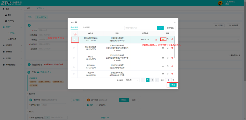Click the 确定 confirm button
Image resolution: width=246 pixels, height=120 pixels.
click(x=173, y=85)
